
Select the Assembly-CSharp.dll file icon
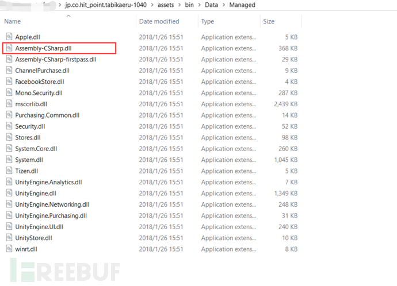click(x=9, y=48)
